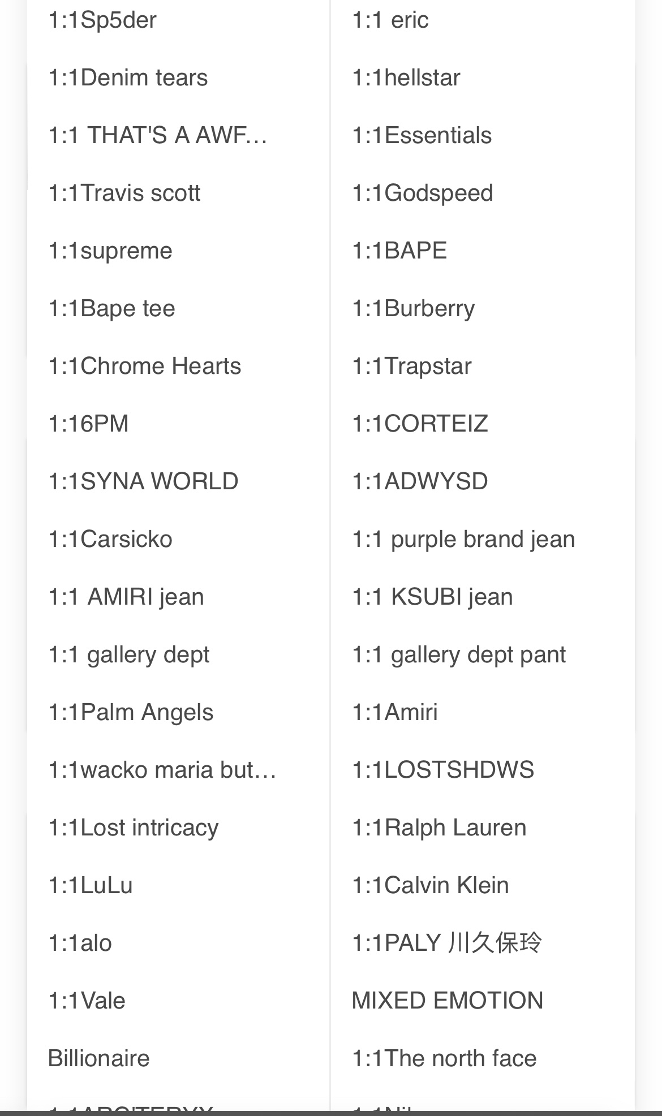This screenshot has width=662, height=1116.
Task: Go to 1:1Burberry category
Action: [413, 309]
